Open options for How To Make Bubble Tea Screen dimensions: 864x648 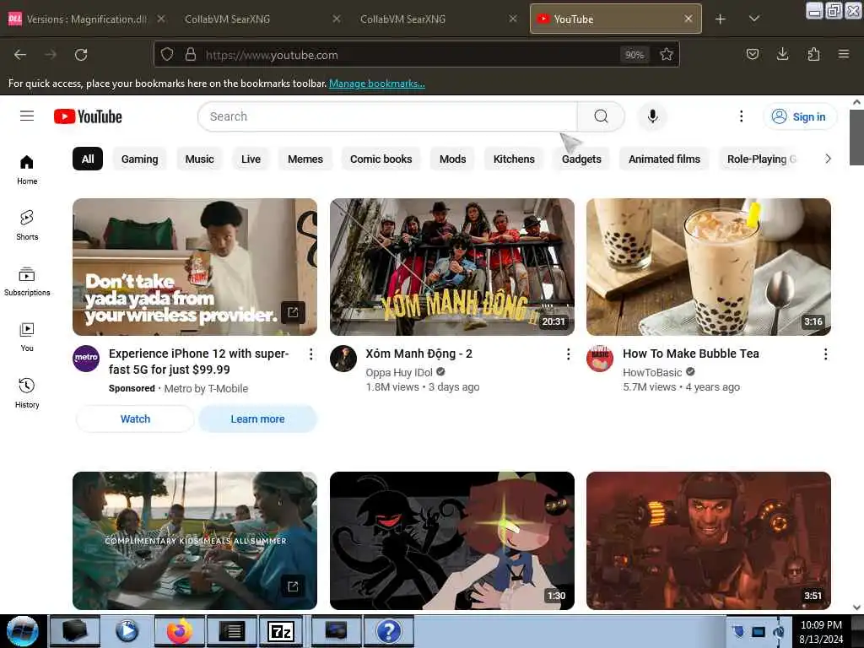pyautogui.click(x=825, y=354)
